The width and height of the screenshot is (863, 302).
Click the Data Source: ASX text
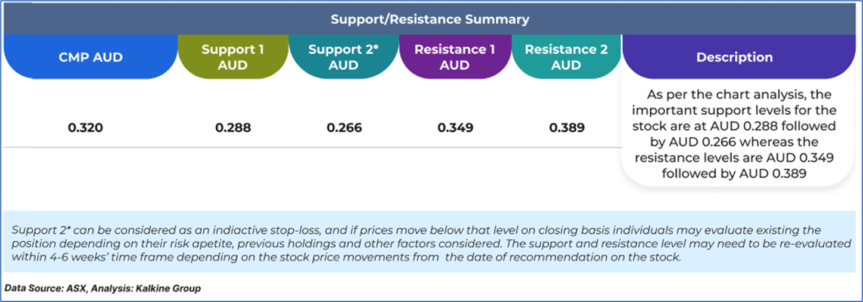(44, 288)
